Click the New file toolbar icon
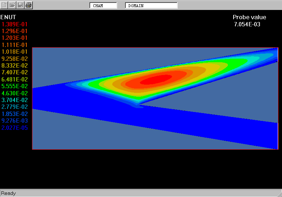The height and width of the screenshot is (197, 282). click(4, 5)
